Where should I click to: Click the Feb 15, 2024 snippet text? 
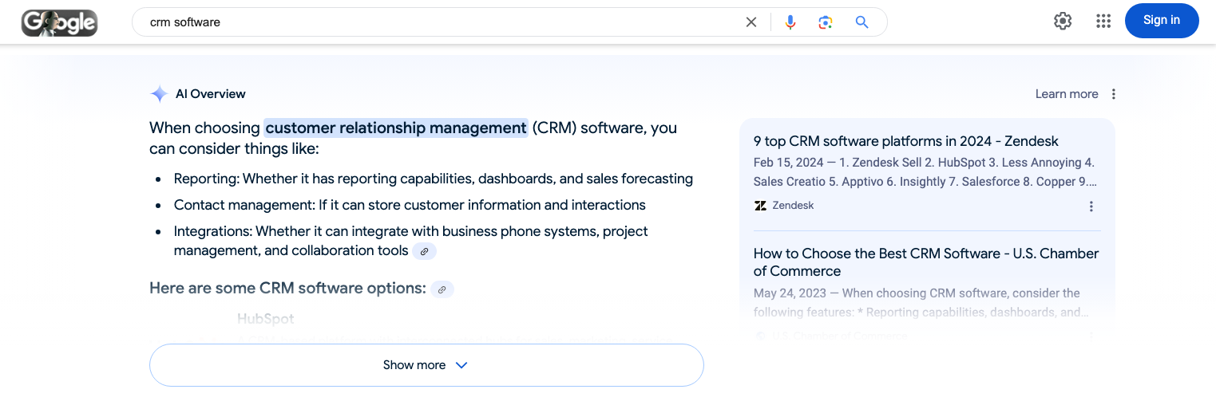coord(926,172)
